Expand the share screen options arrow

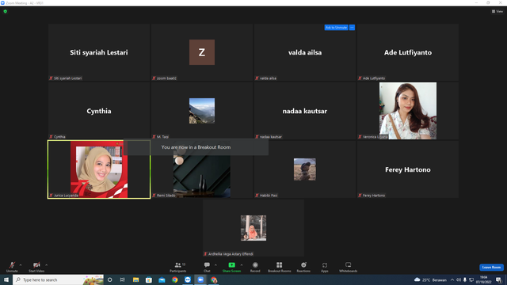pos(242,265)
